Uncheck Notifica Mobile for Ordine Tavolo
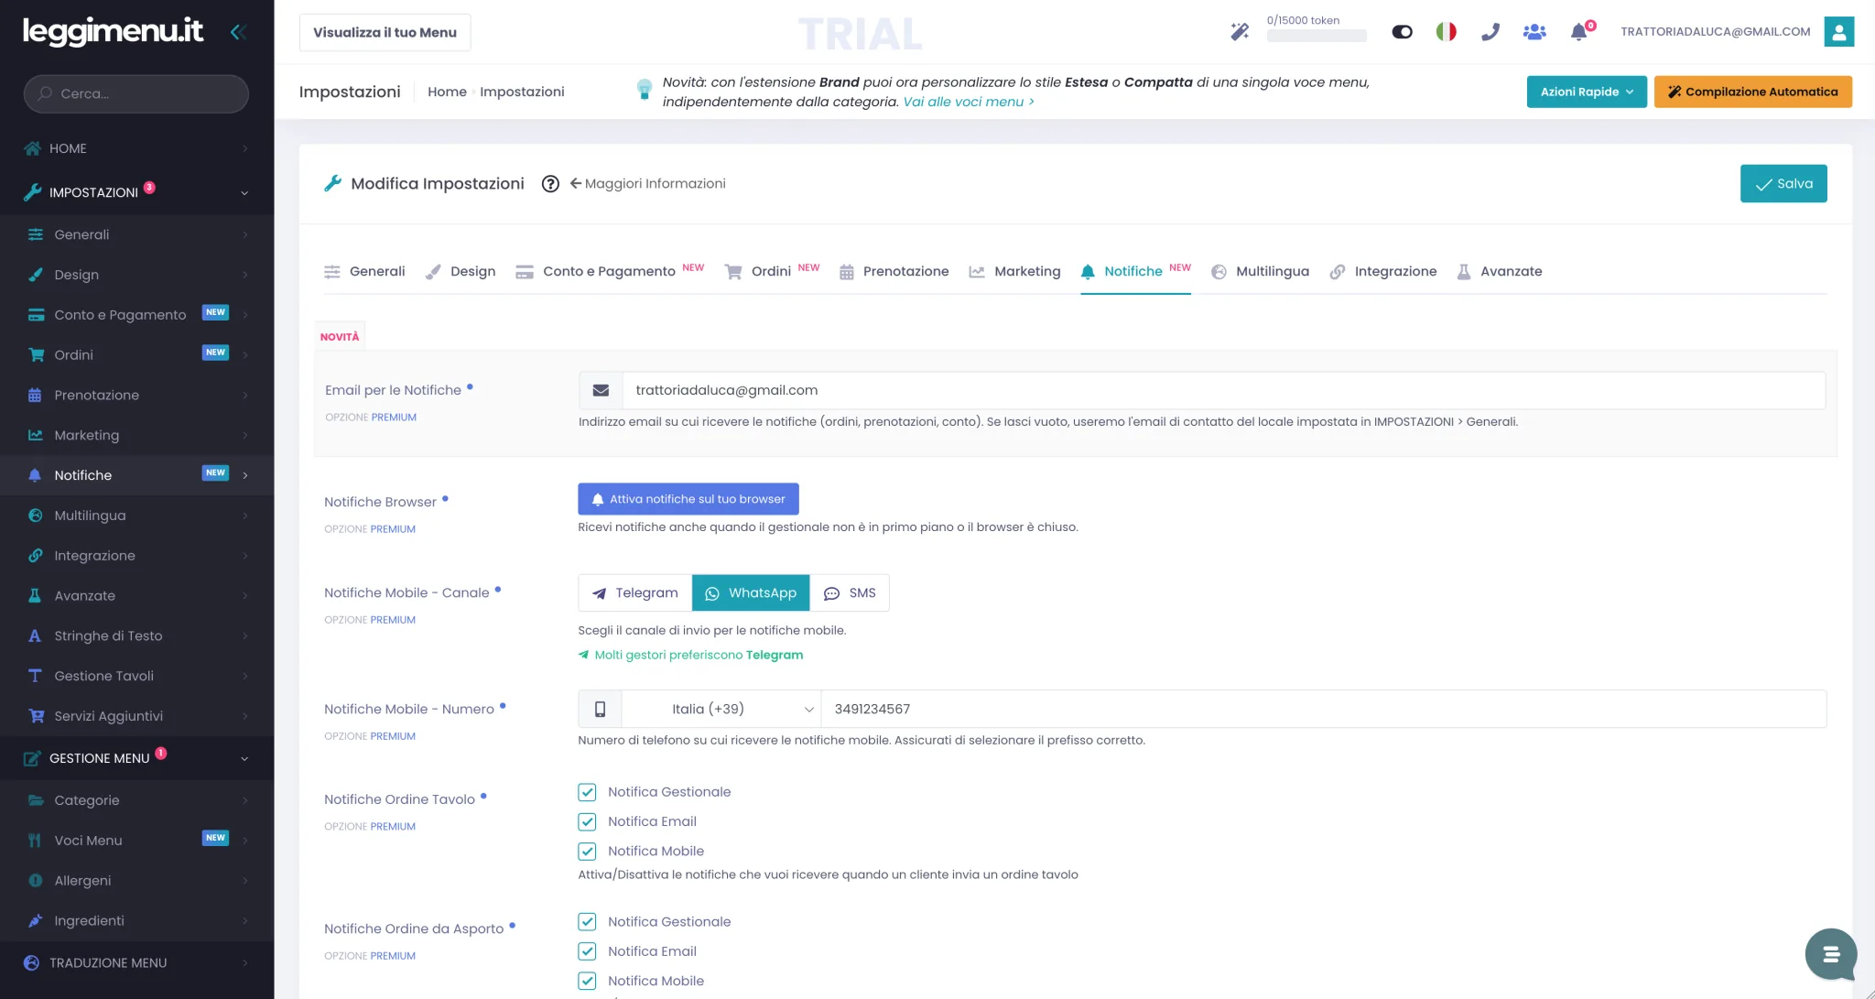Screen dimensions: 1875x999 587,852
